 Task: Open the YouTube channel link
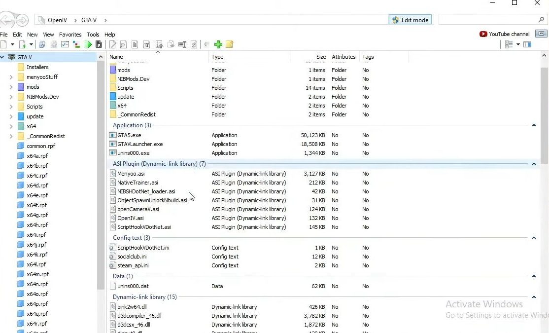coord(505,34)
